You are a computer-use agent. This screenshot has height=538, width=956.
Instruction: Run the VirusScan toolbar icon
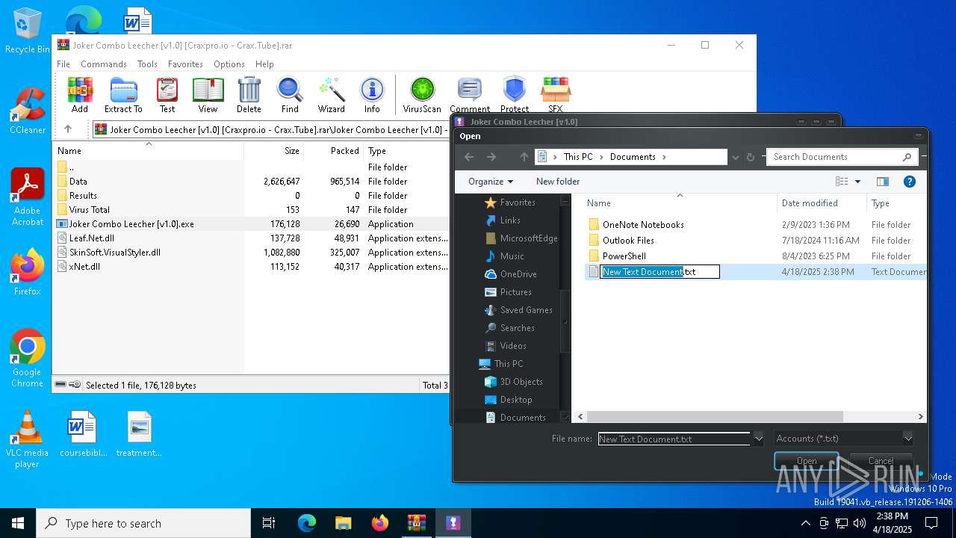coord(422,94)
